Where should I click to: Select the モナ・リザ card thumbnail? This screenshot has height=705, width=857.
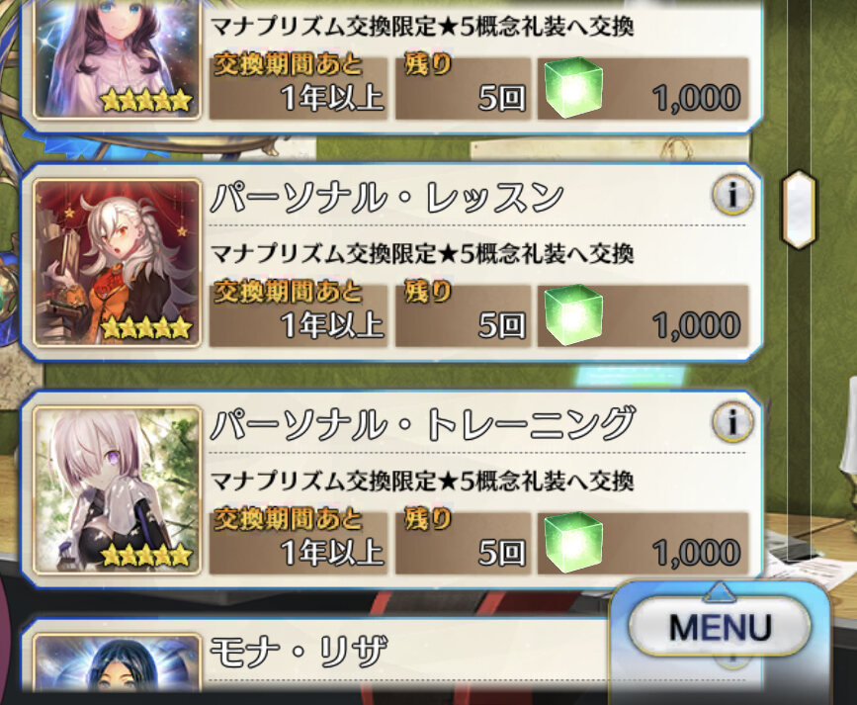click(x=117, y=662)
